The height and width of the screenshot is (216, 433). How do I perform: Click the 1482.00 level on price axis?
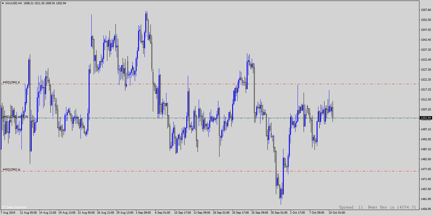coord(425,159)
